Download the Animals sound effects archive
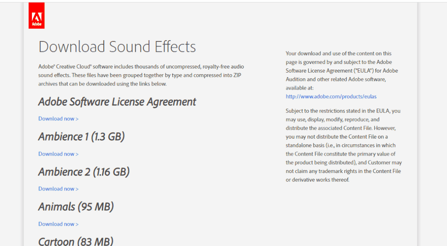 [58, 224]
